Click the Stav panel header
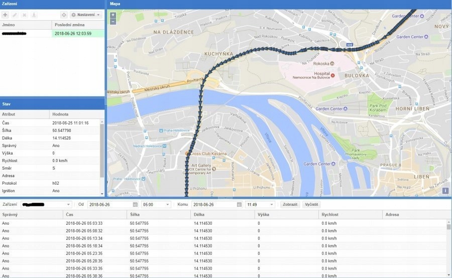The width and height of the screenshot is (452, 278). coord(52,104)
